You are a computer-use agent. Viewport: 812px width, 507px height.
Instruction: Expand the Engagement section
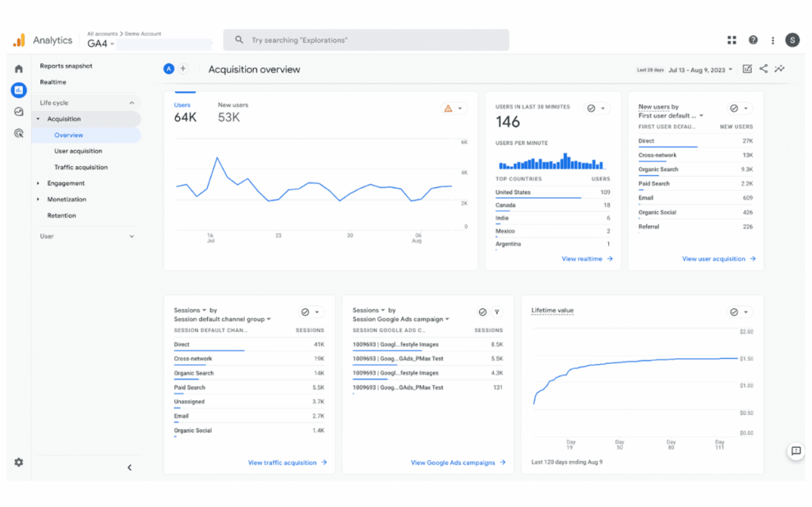pyautogui.click(x=66, y=183)
